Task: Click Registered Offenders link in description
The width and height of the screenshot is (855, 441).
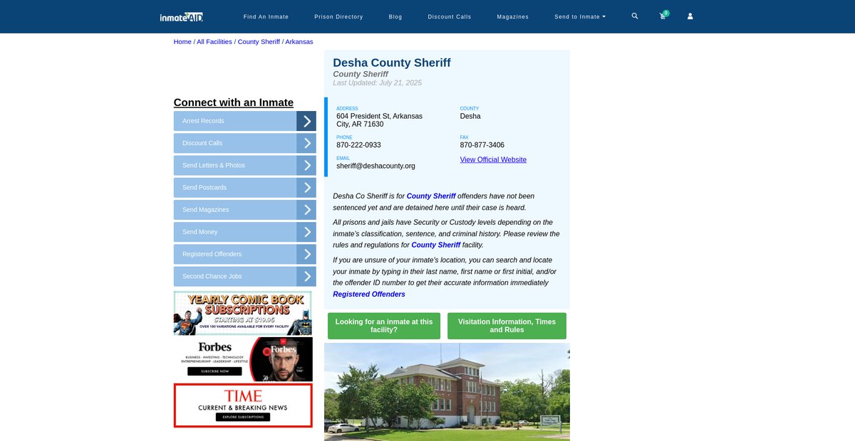Action: 369,294
